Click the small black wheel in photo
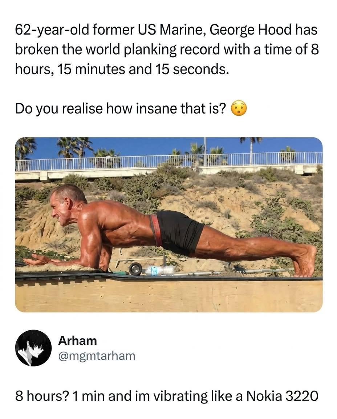The height and width of the screenshot is (419, 337). pyautogui.click(x=135, y=269)
